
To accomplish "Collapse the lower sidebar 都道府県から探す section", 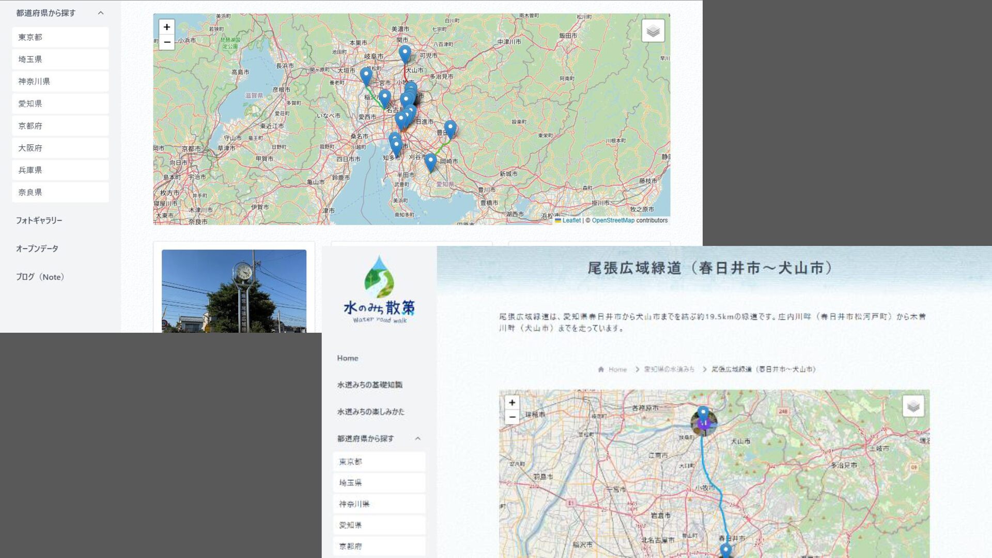I will 417,439.
